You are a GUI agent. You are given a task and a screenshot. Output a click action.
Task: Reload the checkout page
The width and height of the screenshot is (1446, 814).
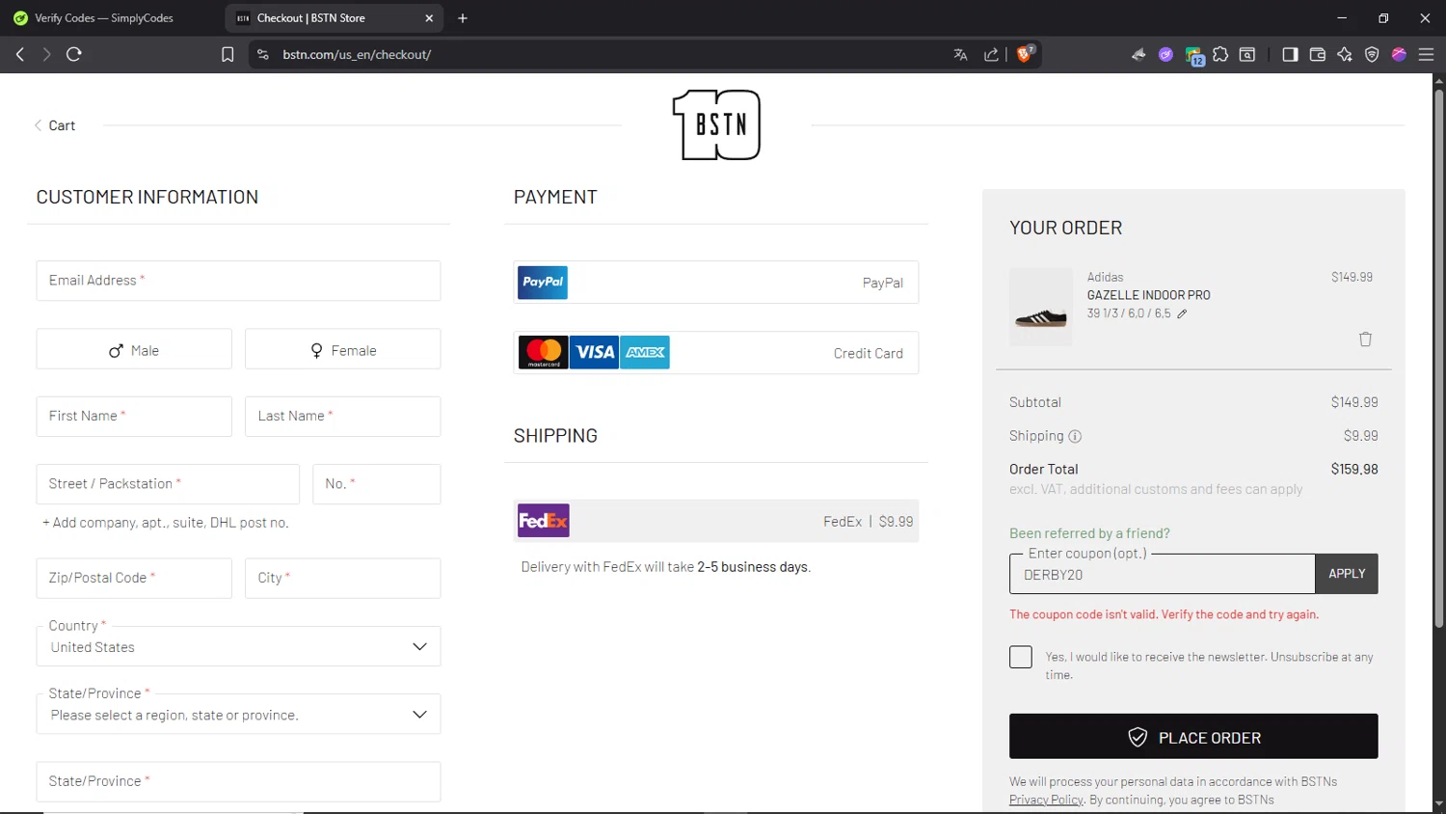[74, 55]
